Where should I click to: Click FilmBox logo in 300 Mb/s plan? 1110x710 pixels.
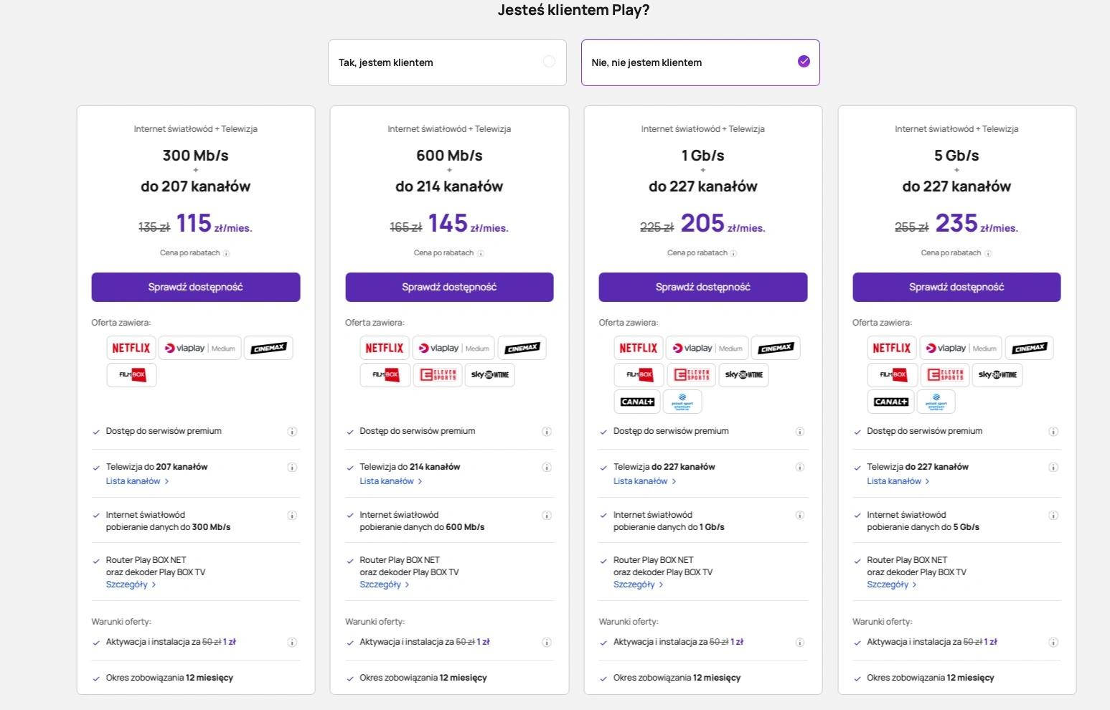point(131,374)
